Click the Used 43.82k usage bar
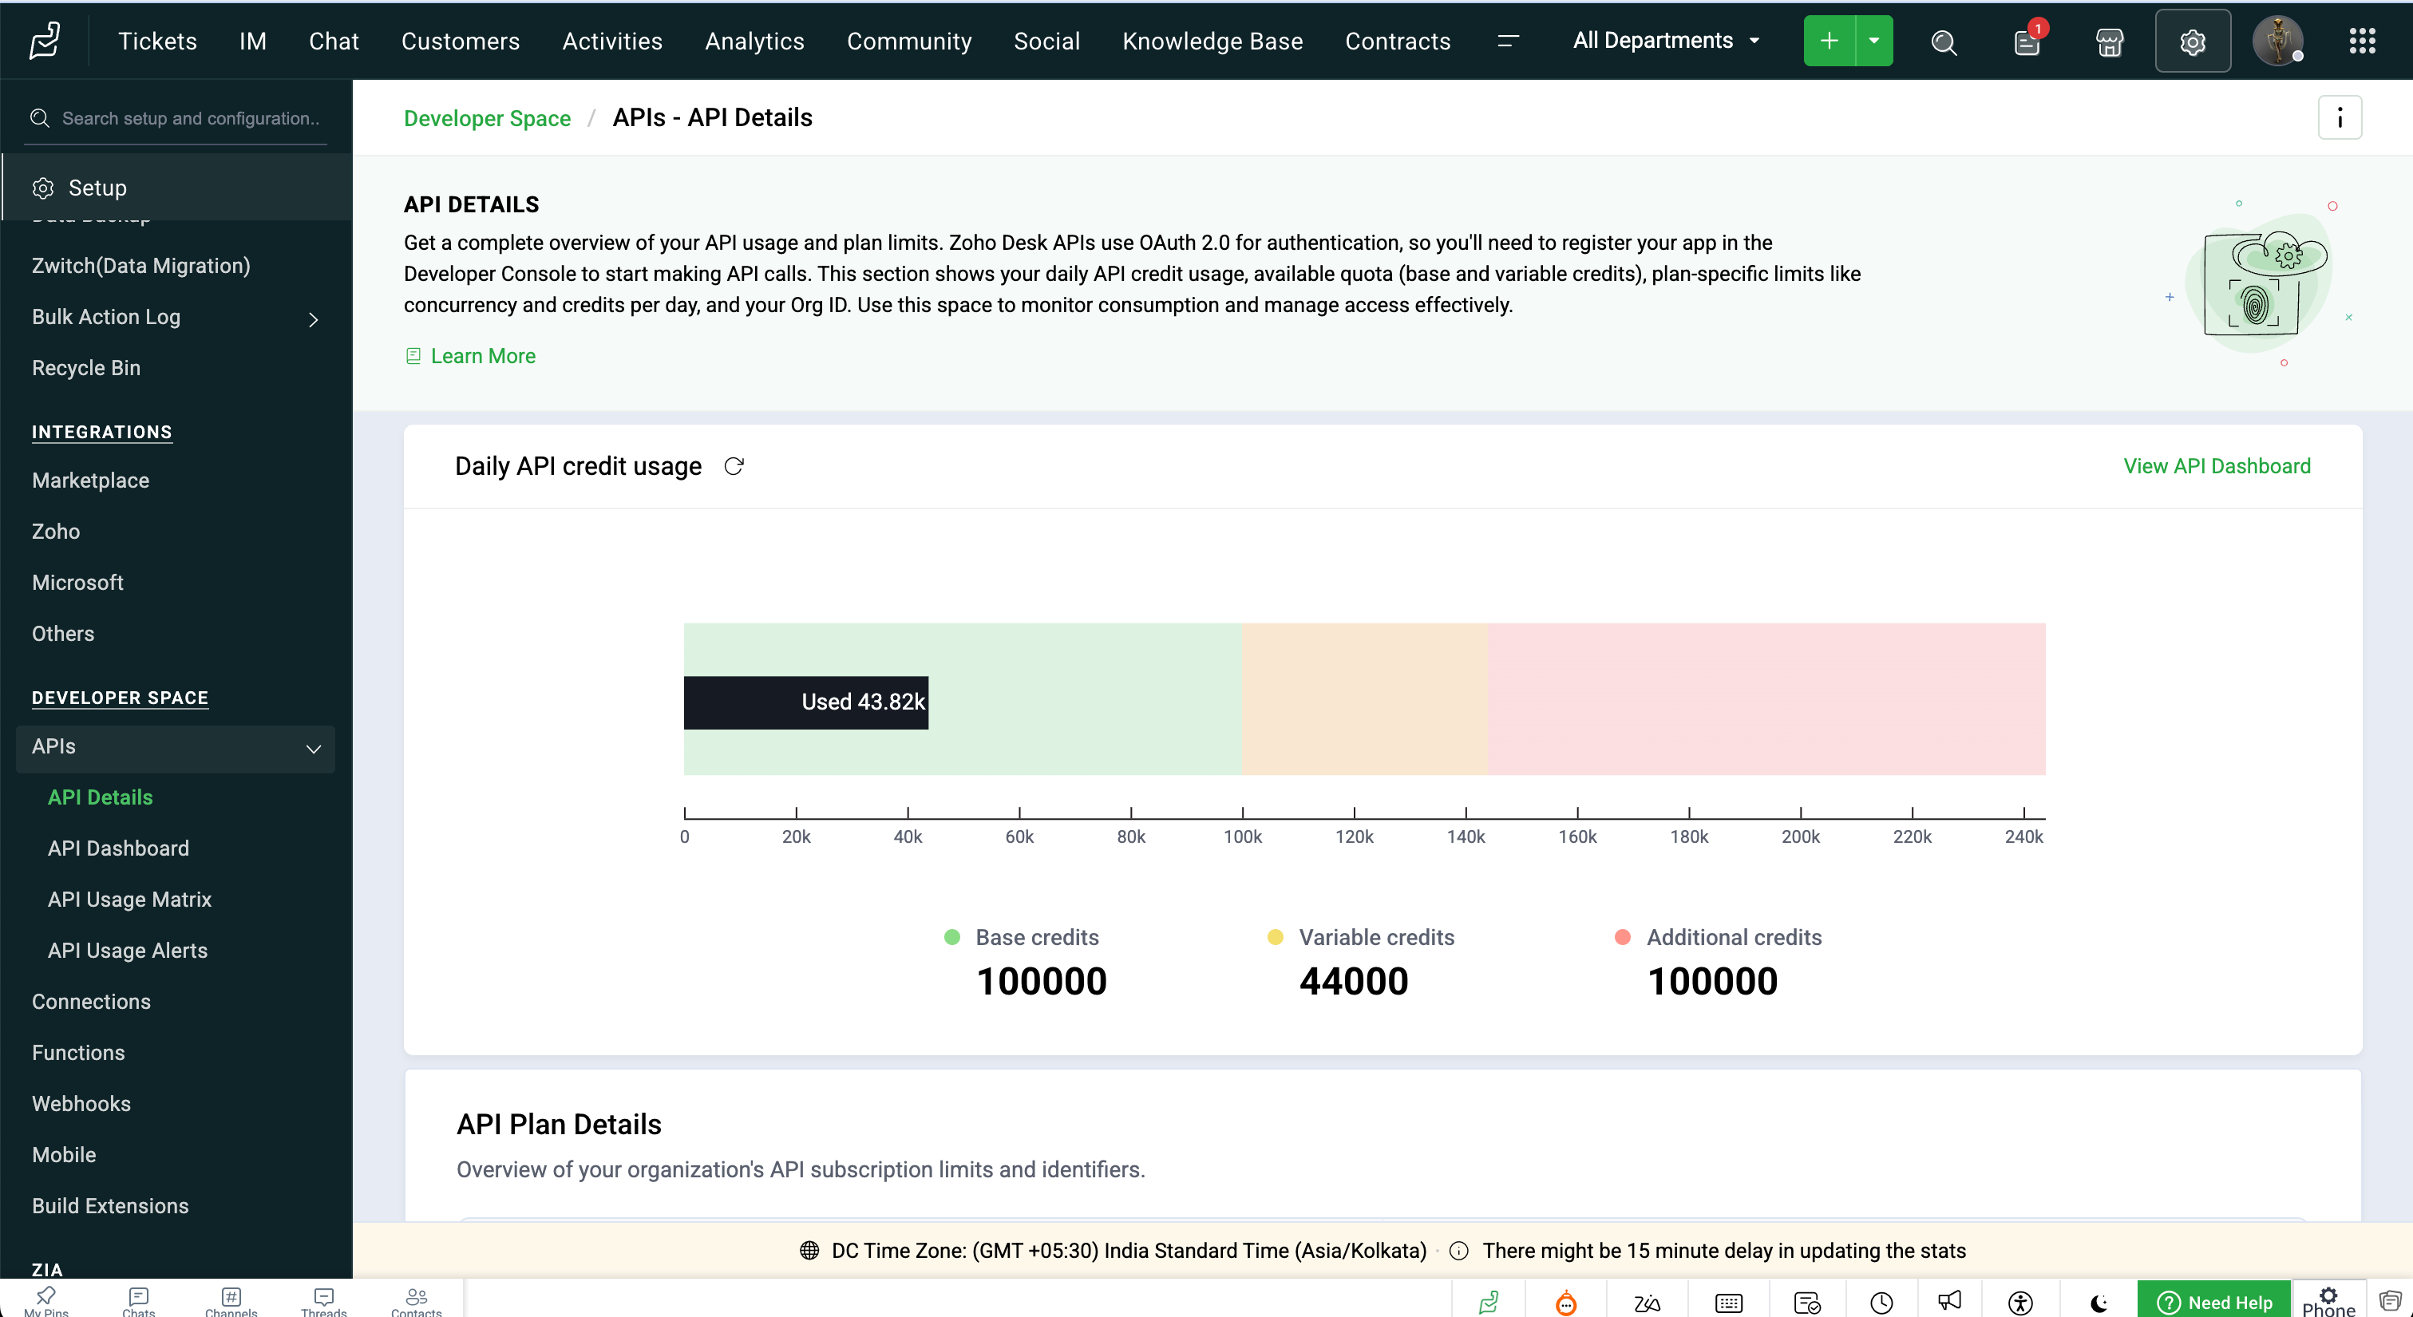This screenshot has height=1317, width=2413. click(x=805, y=702)
